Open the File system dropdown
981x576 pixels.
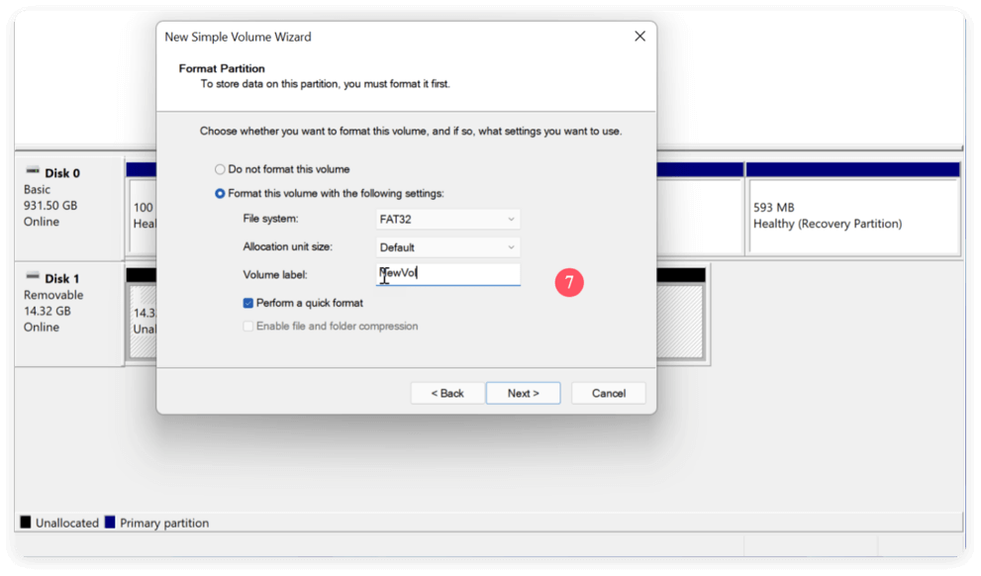tap(447, 219)
